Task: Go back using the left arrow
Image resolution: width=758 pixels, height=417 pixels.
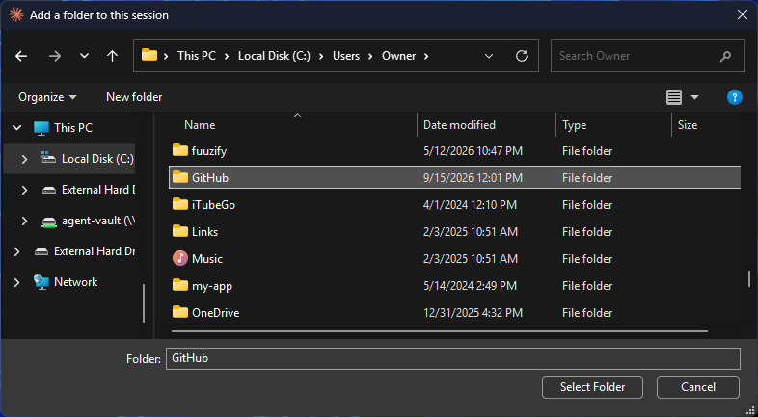Action: (x=21, y=56)
